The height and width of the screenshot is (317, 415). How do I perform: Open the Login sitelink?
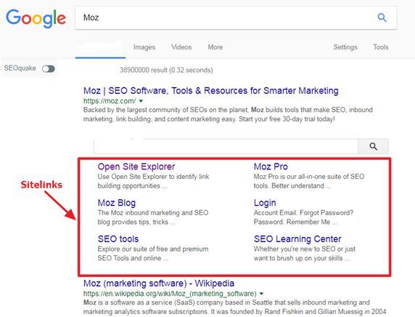click(265, 203)
